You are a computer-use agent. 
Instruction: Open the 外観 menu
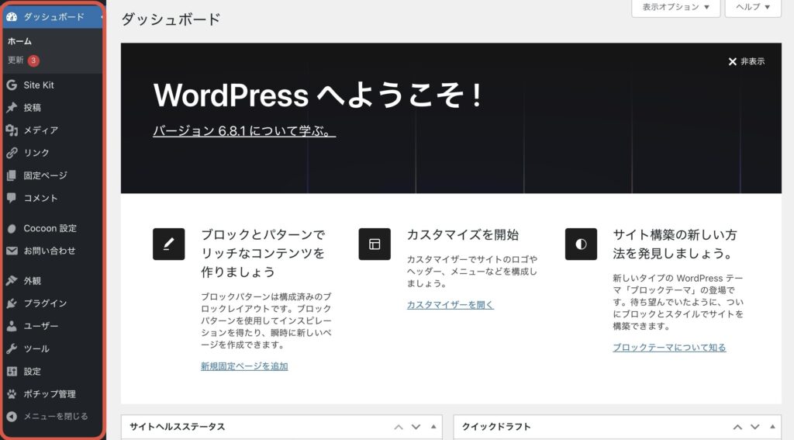(x=53, y=280)
